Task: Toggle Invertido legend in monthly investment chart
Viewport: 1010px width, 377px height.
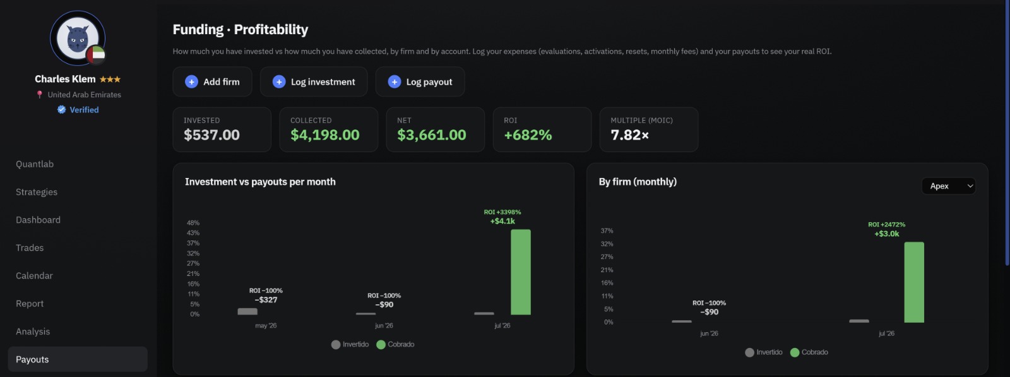Action: coord(350,344)
